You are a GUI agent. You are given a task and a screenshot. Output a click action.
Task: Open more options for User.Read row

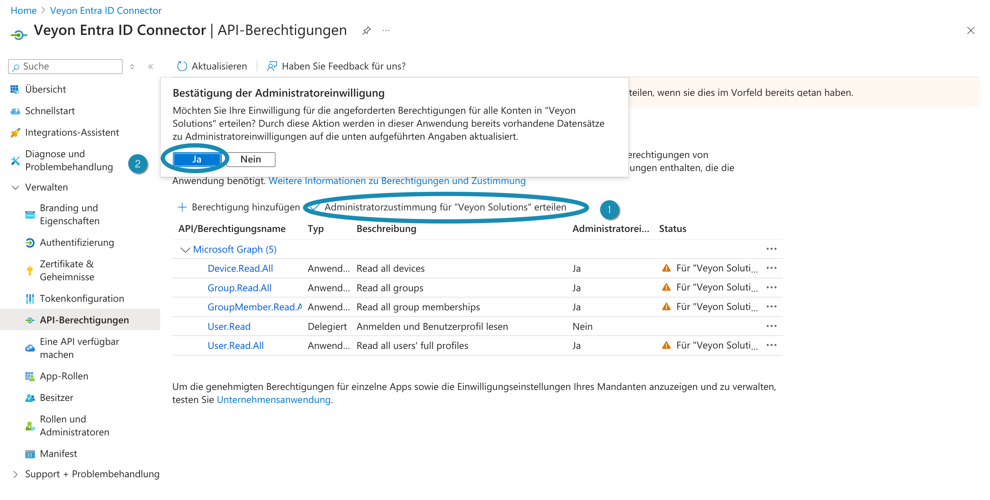click(771, 326)
